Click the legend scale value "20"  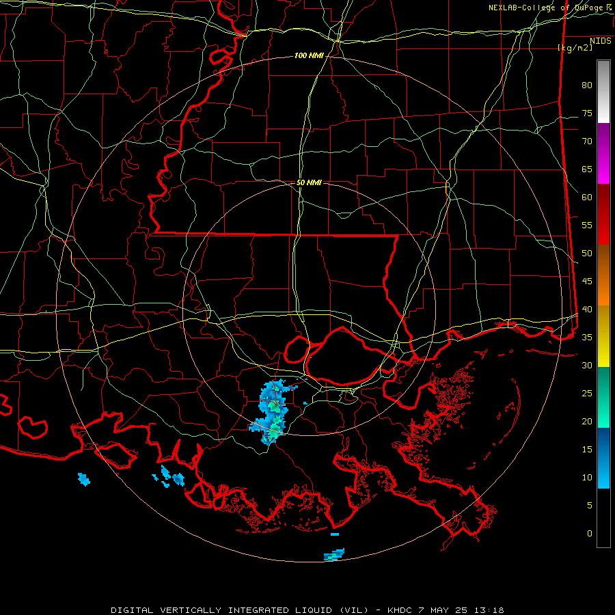587,422
